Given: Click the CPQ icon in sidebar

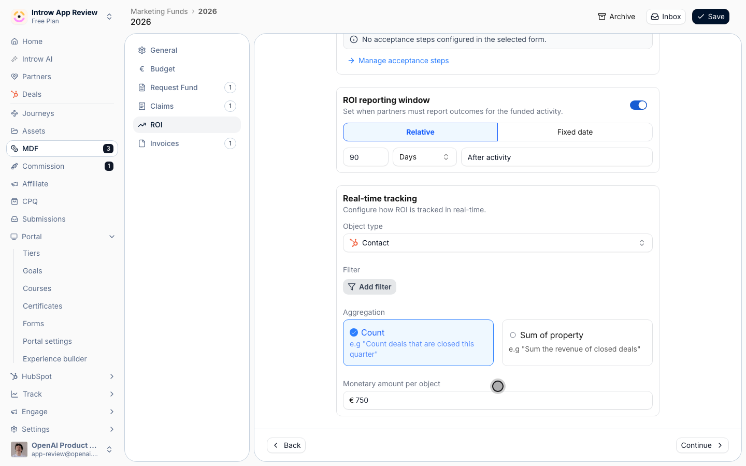Looking at the screenshot, I should click(15, 201).
